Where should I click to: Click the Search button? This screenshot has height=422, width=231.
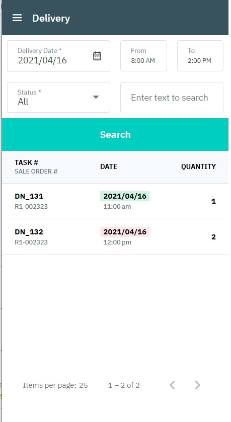115,135
